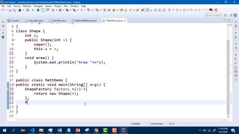Run the program with the green play icon

tap(60, 10)
